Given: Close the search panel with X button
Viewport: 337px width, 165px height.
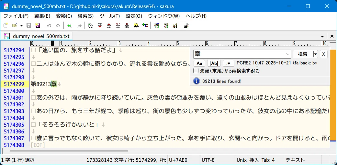Looking at the screenshot, I should [324, 54].
